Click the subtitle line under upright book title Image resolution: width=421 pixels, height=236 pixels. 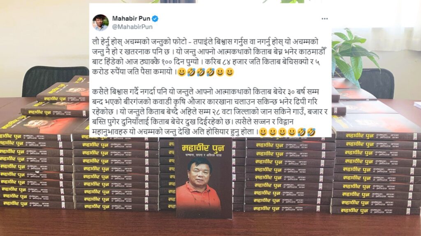[203, 155]
